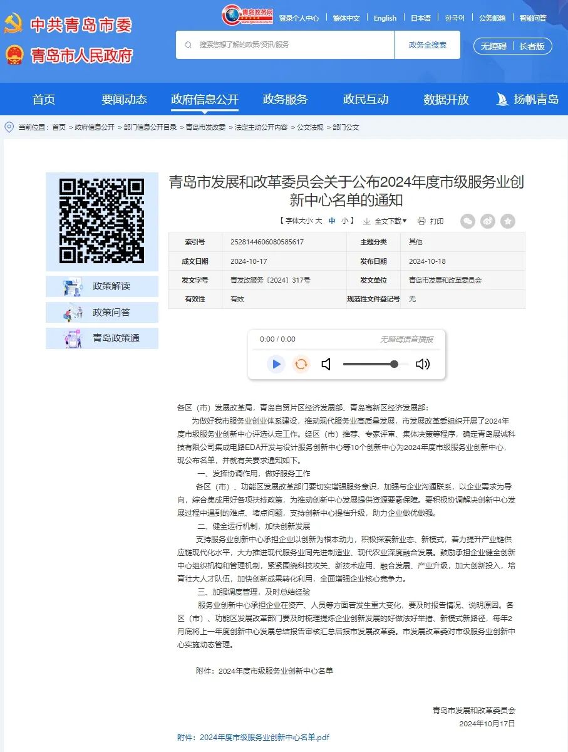This screenshot has height=752, width=568.
Task: Open the 政府信息公开 navigation tab
Action: click(x=205, y=99)
